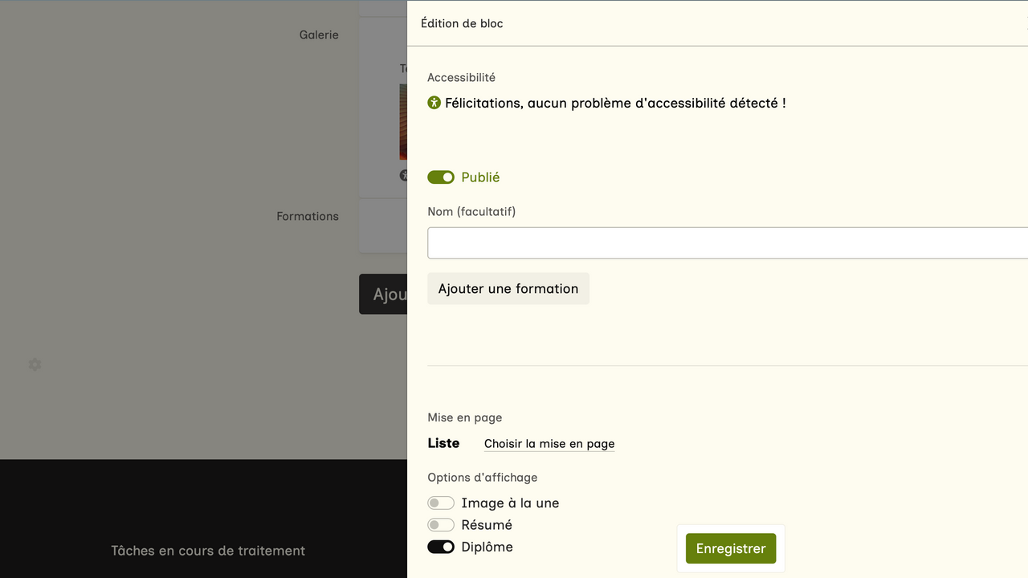Click the partially hidden dark Ajouter button
The image size is (1028, 578).
pos(384,295)
